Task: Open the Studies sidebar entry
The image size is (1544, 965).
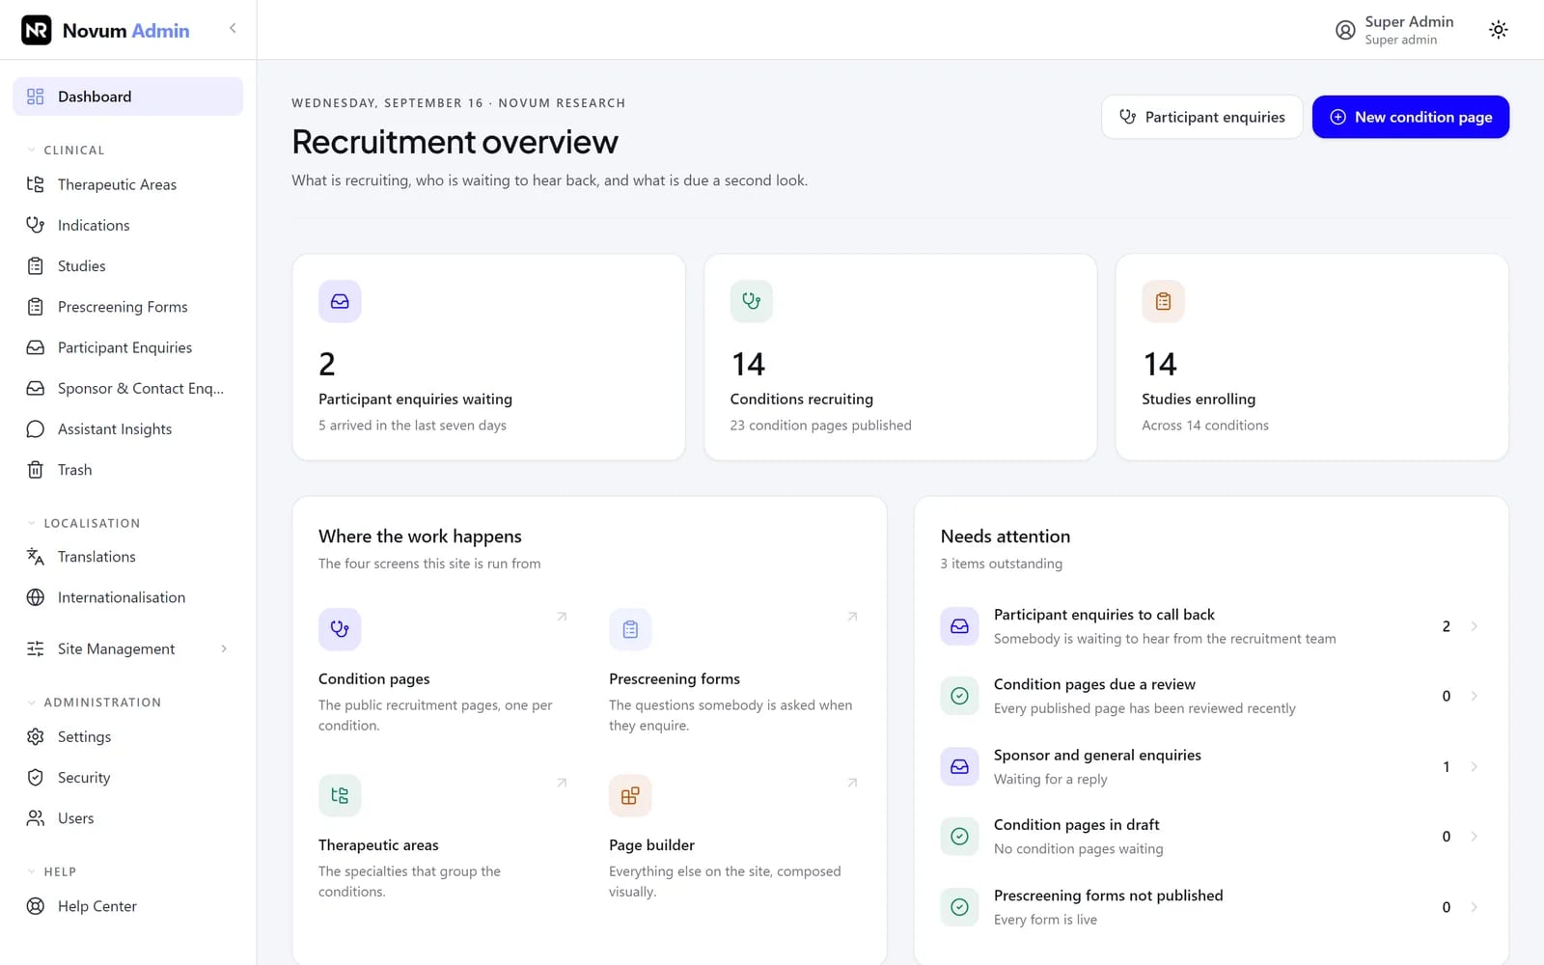Action: pos(127,266)
